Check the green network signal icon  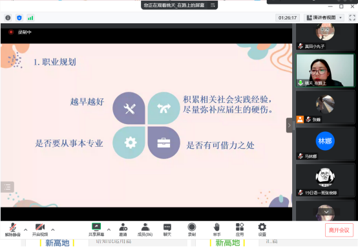(30, 17)
